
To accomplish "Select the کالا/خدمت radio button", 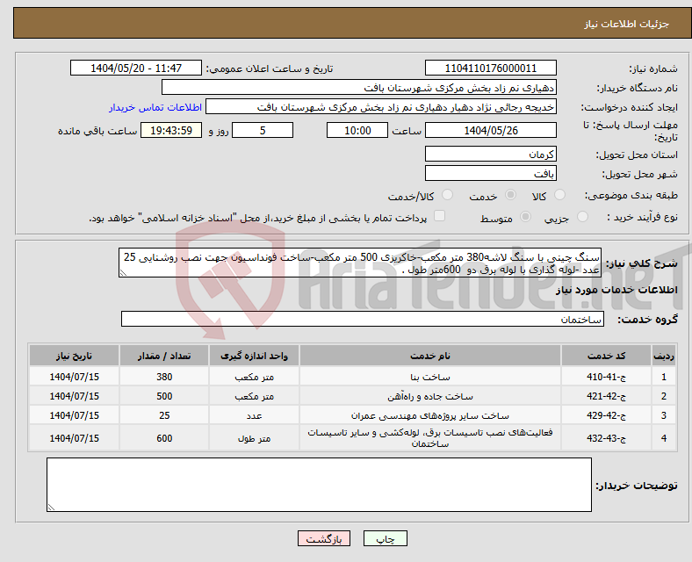I will pyautogui.click(x=448, y=195).
